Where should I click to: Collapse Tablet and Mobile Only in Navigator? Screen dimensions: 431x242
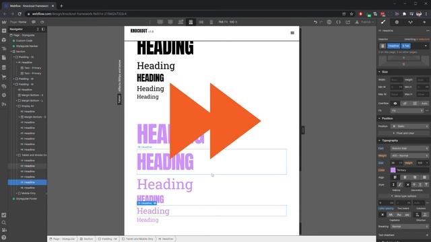[x=16, y=155]
